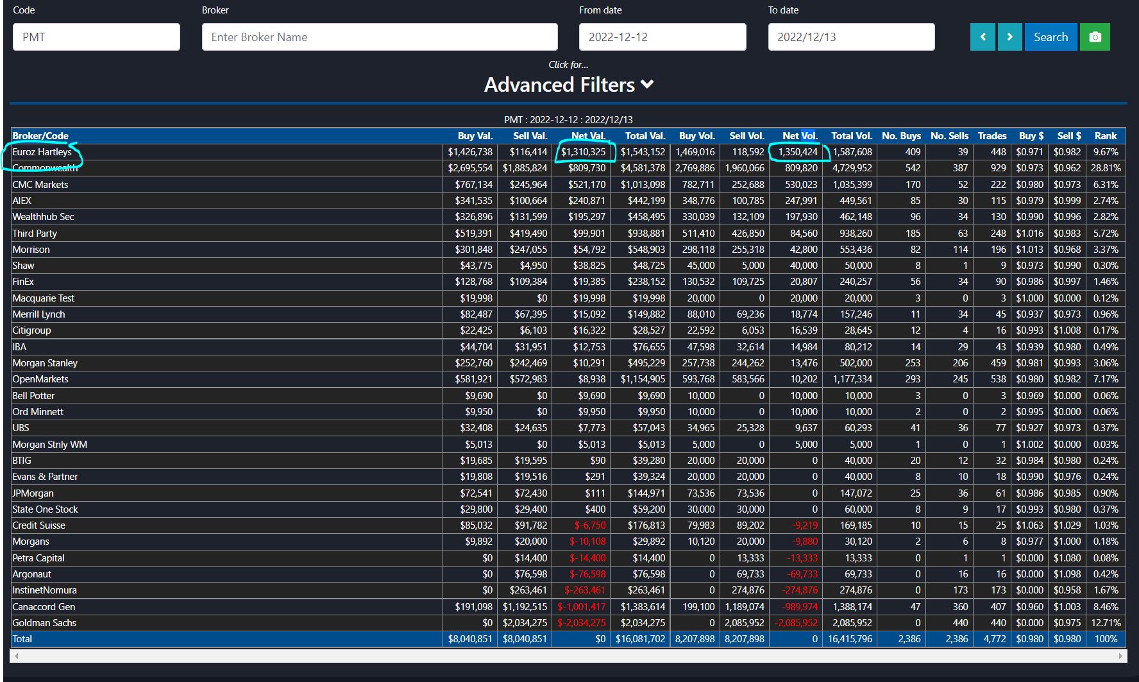Sort by the Rank column header
The height and width of the screenshot is (682, 1139).
pyautogui.click(x=1106, y=136)
